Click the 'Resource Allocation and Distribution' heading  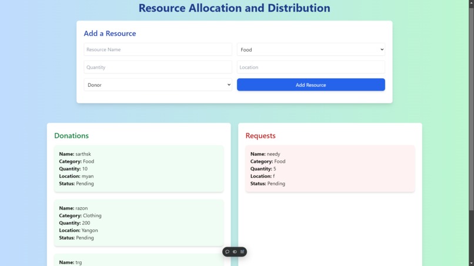234,8
